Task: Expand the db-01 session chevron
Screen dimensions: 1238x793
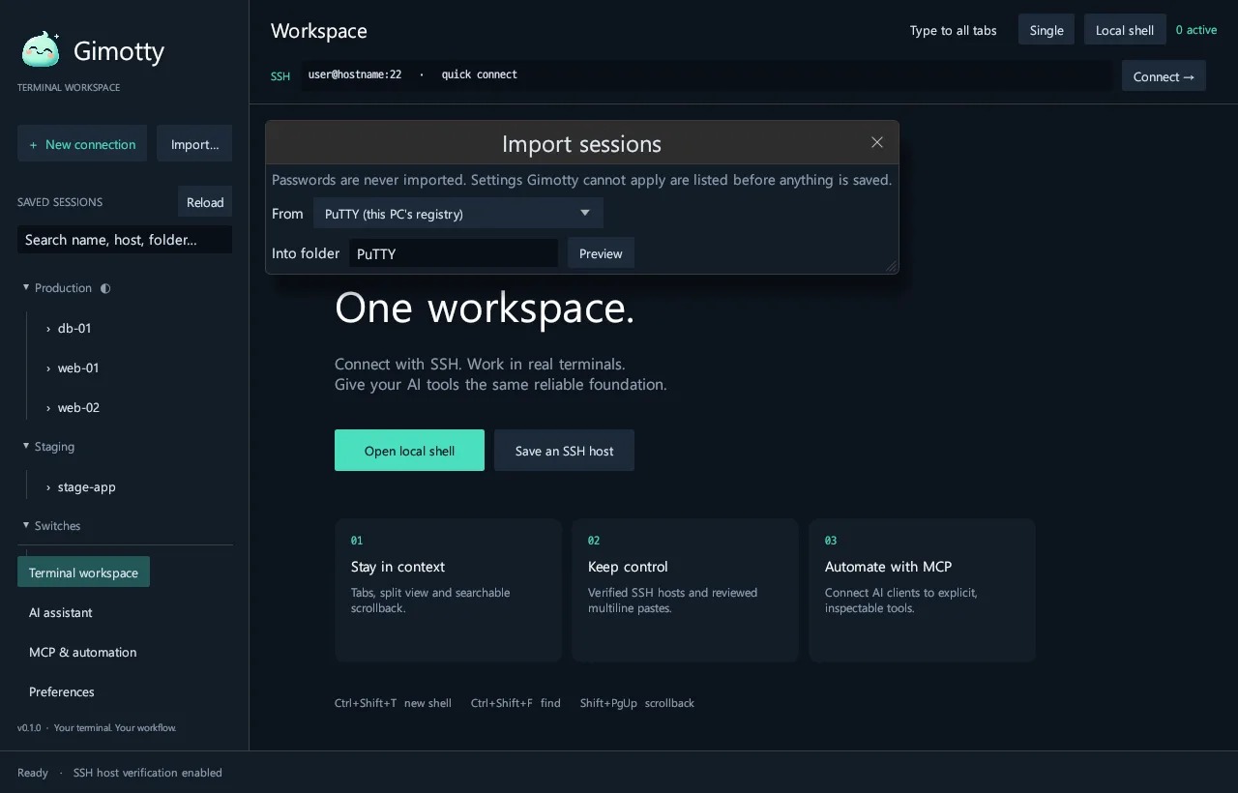Action: coord(48,329)
